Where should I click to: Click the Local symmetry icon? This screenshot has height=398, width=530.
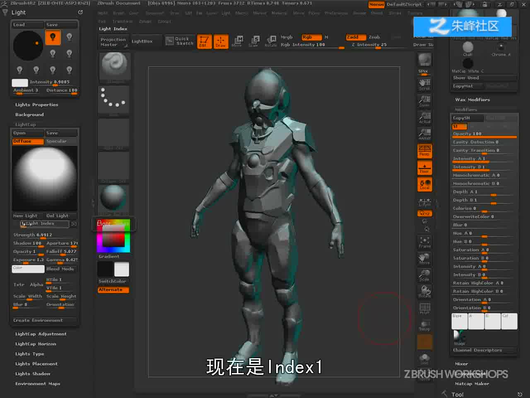click(424, 184)
